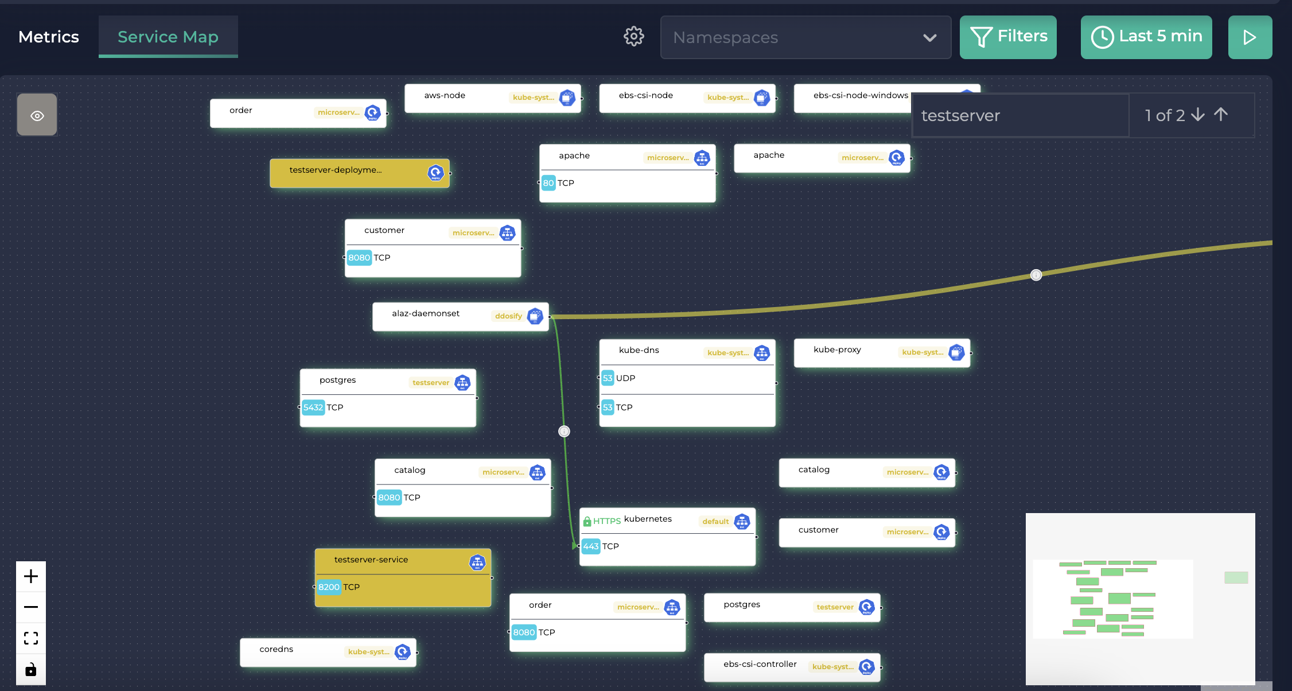Click the HTTPS lock icon on kubernetes node
Screen dimensions: 1292x691
[588, 521]
